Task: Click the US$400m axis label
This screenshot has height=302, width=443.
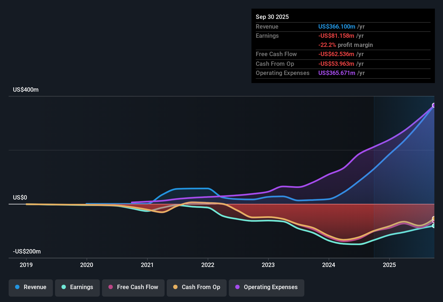Action: 26,90
